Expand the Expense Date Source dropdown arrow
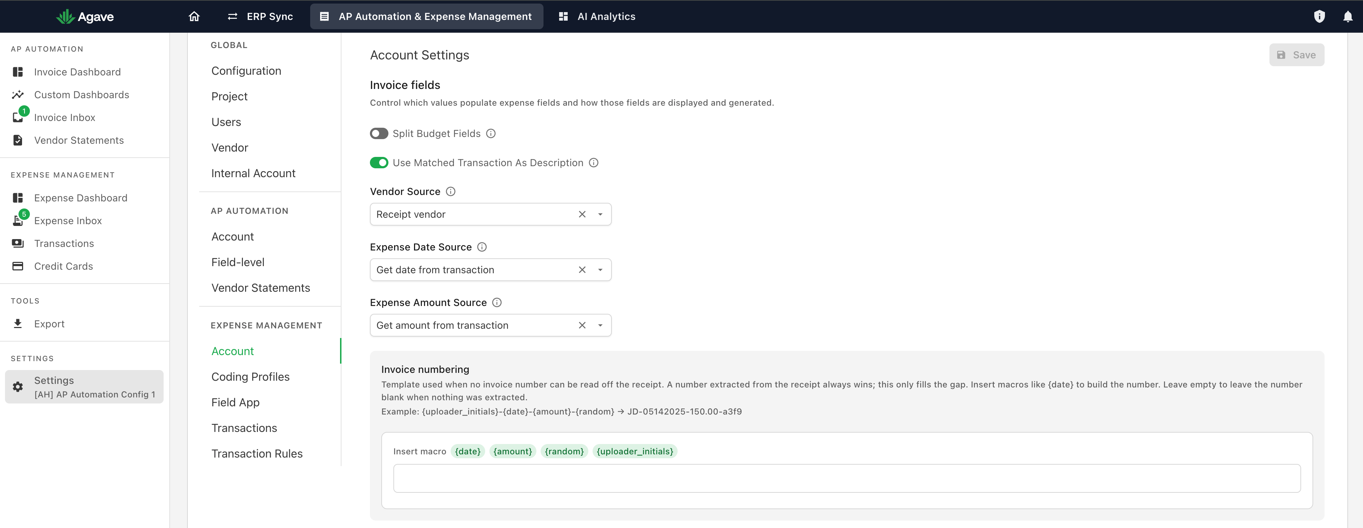This screenshot has height=528, width=1363. [600, 270]
